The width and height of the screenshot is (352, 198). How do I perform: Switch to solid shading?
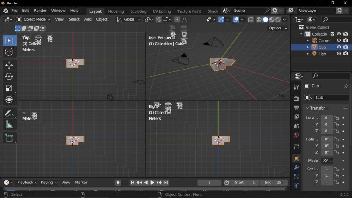(265, 19)
